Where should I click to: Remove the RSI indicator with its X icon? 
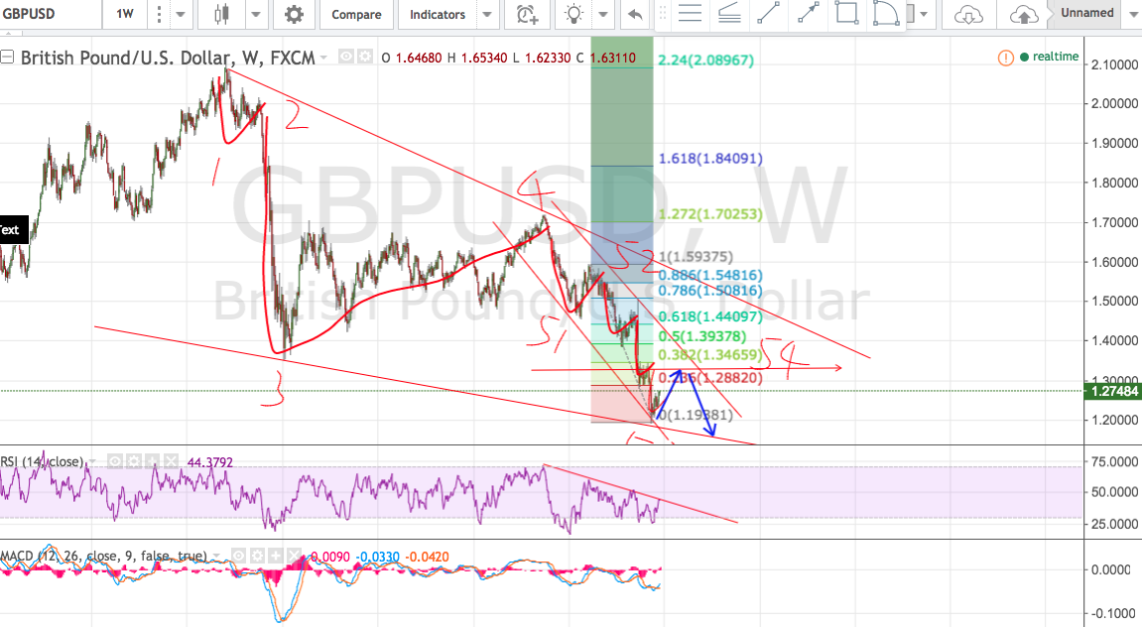click(171, 461)
